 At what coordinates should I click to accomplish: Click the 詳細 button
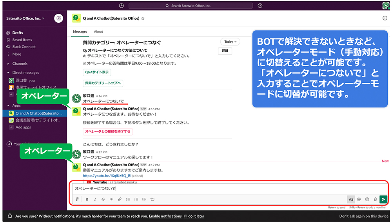225,51
